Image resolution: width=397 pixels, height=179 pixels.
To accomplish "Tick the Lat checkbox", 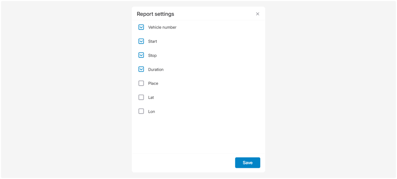I will click(x=141, y=97).
